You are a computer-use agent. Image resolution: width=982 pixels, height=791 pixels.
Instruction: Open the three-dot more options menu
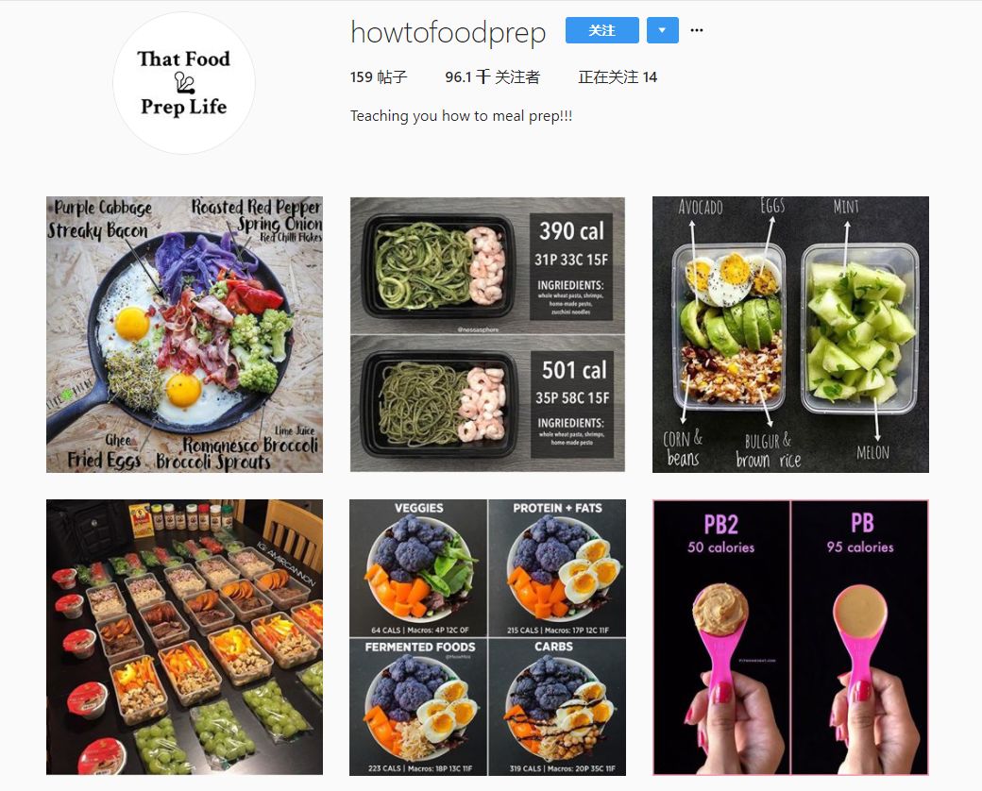[697, 30]
